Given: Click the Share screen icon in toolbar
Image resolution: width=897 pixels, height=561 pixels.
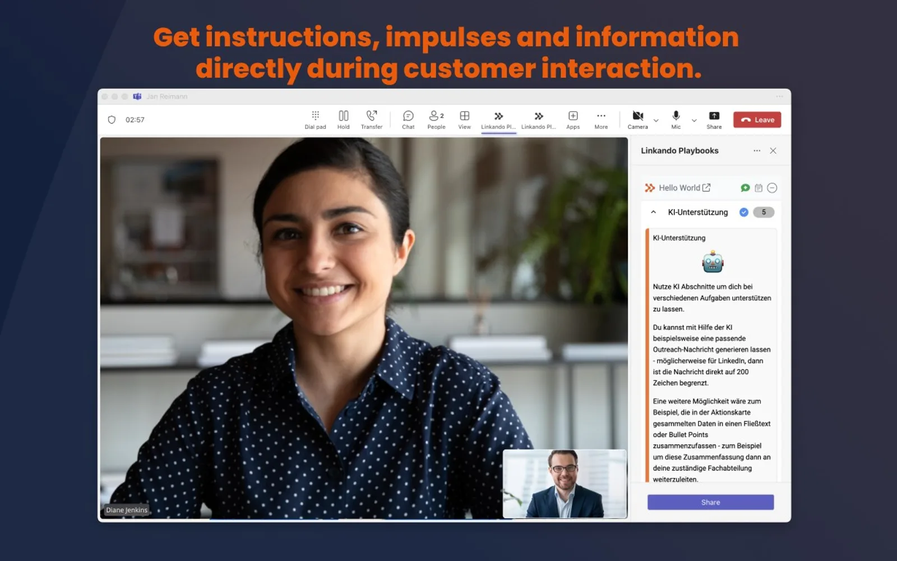Looking at the screenshot, I should [x=714, y=119].
